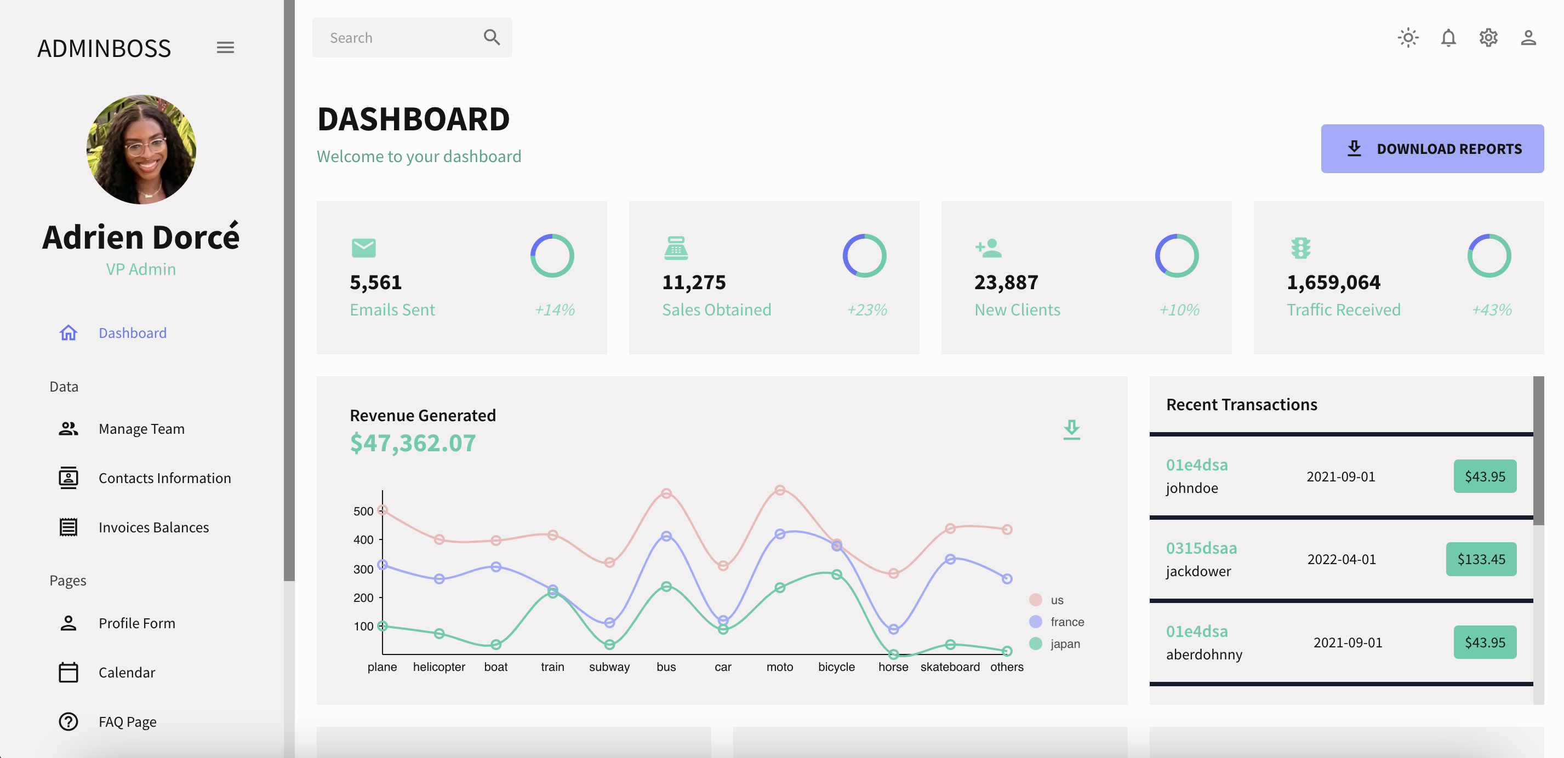This screenshot has height=758, width=1564.
Task: Click the Sales Obtained progress ring
Action: (864, 256)
